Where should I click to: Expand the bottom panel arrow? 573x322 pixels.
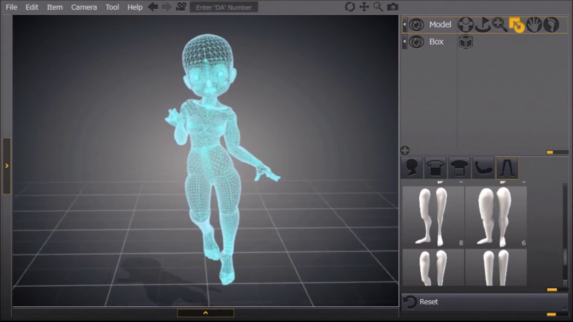(205, 313)
